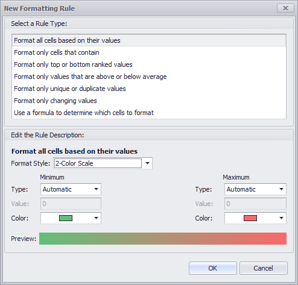Click the 2-Color Scale combo box
Viewport: 298px width, 285px height.
[x=103, y=163]
